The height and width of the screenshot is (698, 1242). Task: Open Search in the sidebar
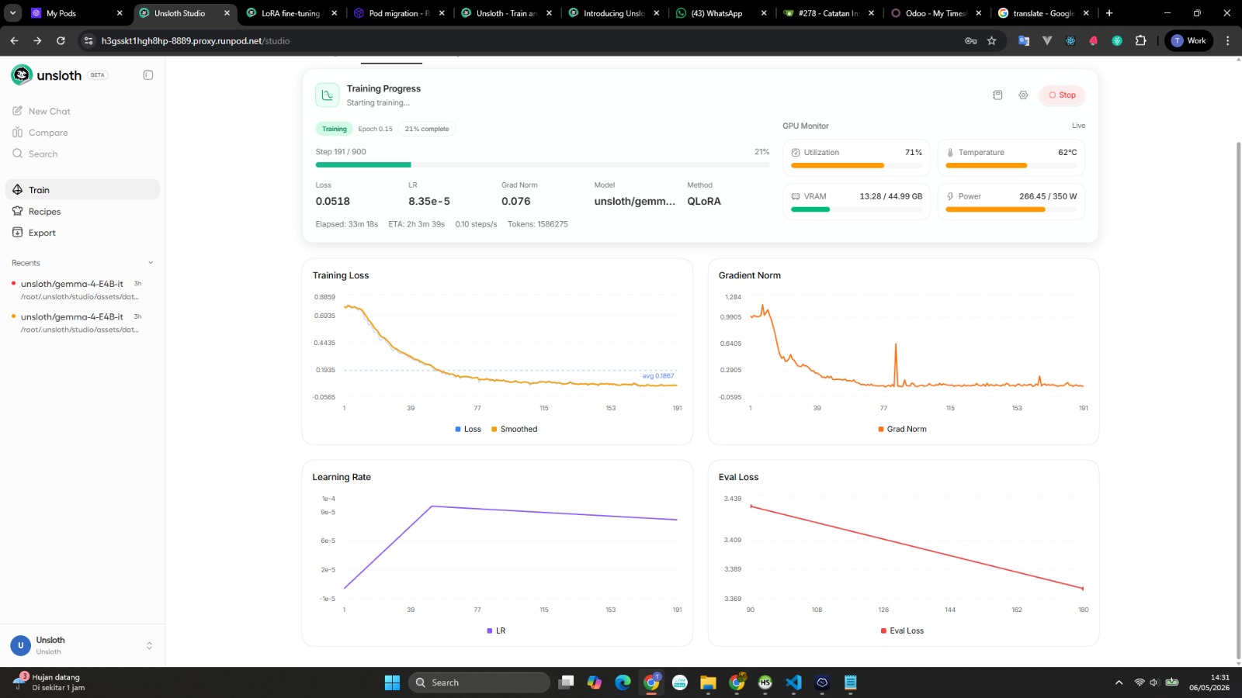click(82, 154)
